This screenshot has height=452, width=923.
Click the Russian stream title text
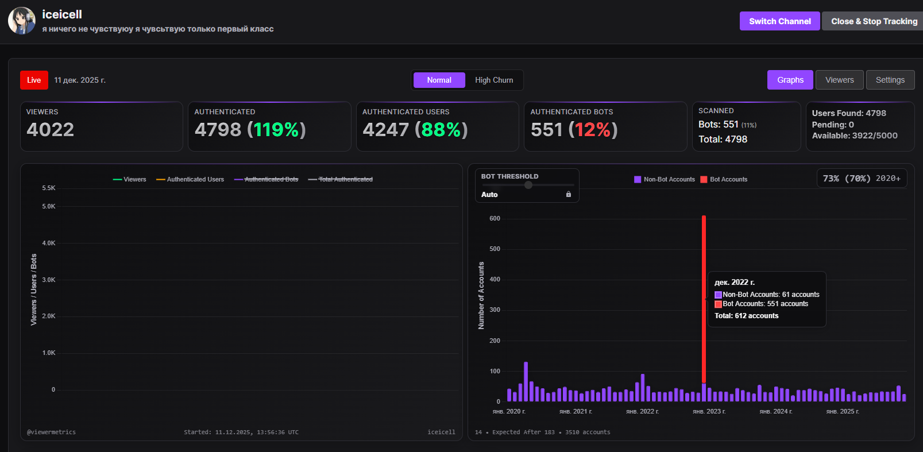click(158, 29)
